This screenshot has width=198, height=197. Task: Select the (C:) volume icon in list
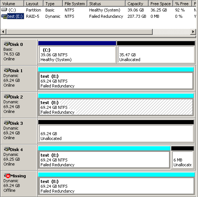pyautogui.click(x=4, y=10)
